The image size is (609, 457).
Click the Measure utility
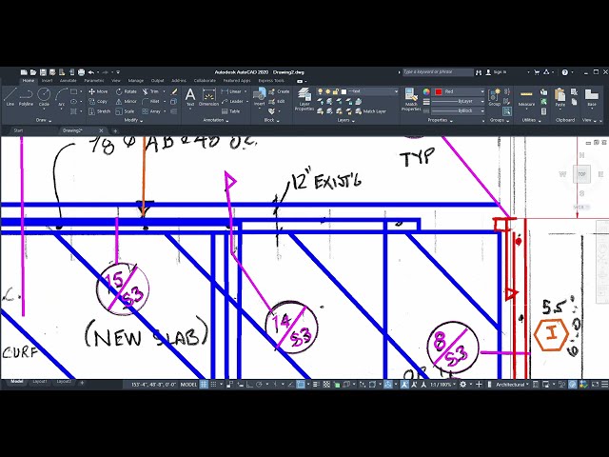click(526, 97)
